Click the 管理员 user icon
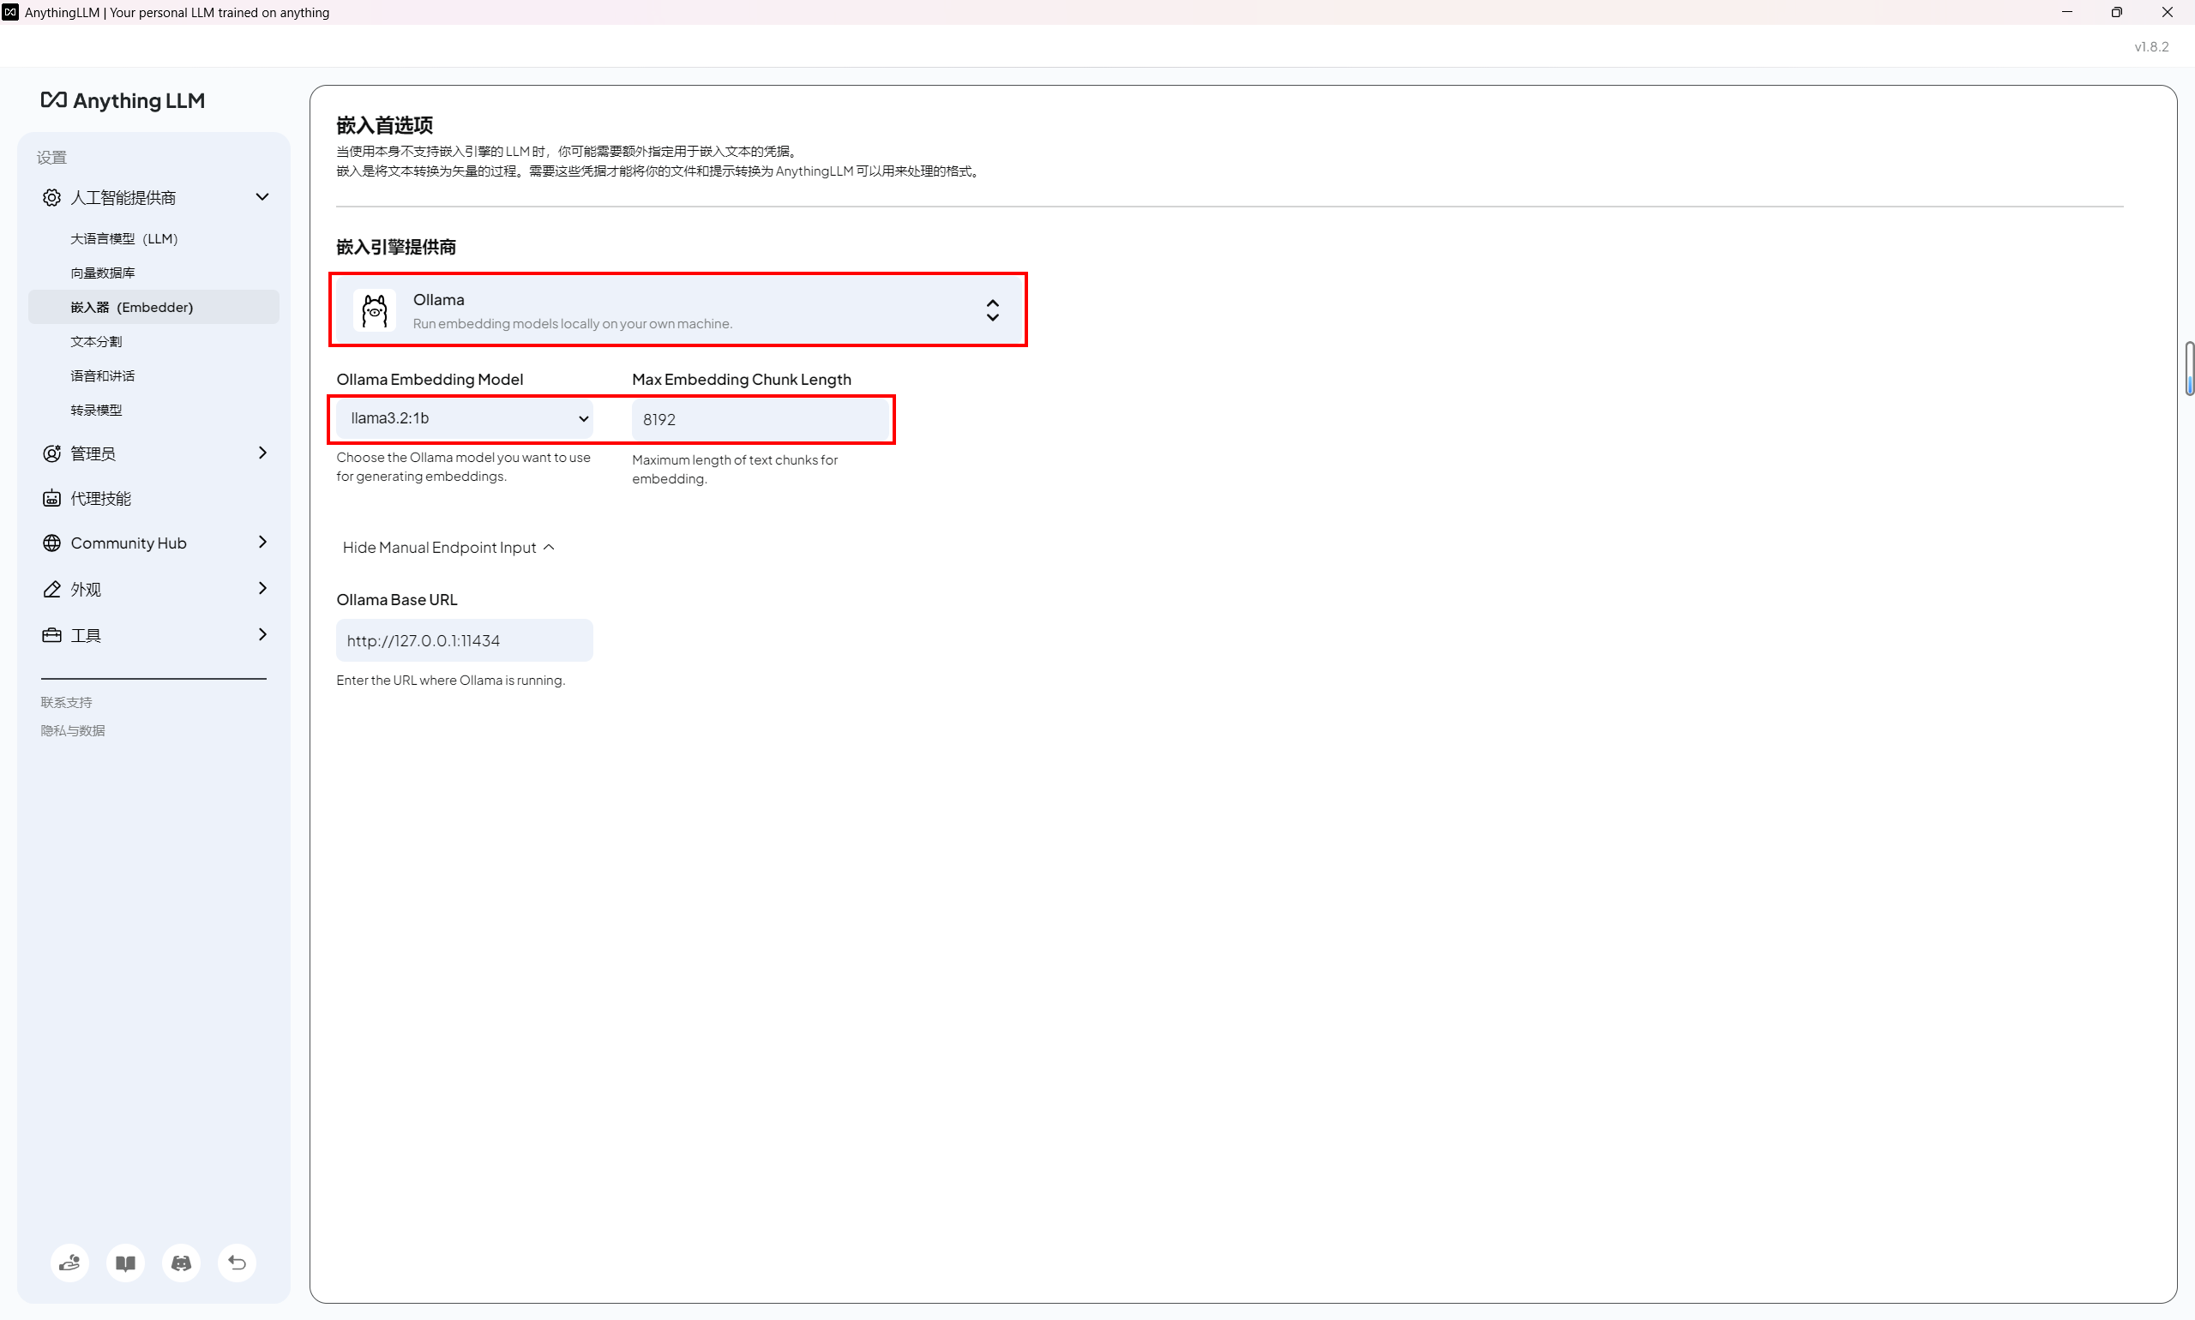 coord(51,453)
